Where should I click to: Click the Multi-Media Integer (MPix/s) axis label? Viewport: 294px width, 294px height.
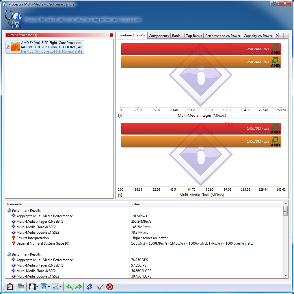(202, 115)
